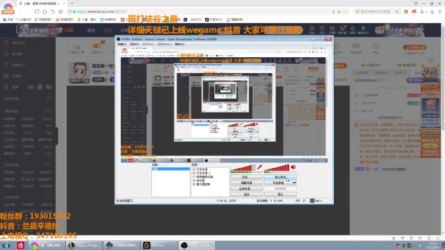Open the scissors screenshot tool icon
Viewport: 445px width, 250px height.
tap(422, 12)
